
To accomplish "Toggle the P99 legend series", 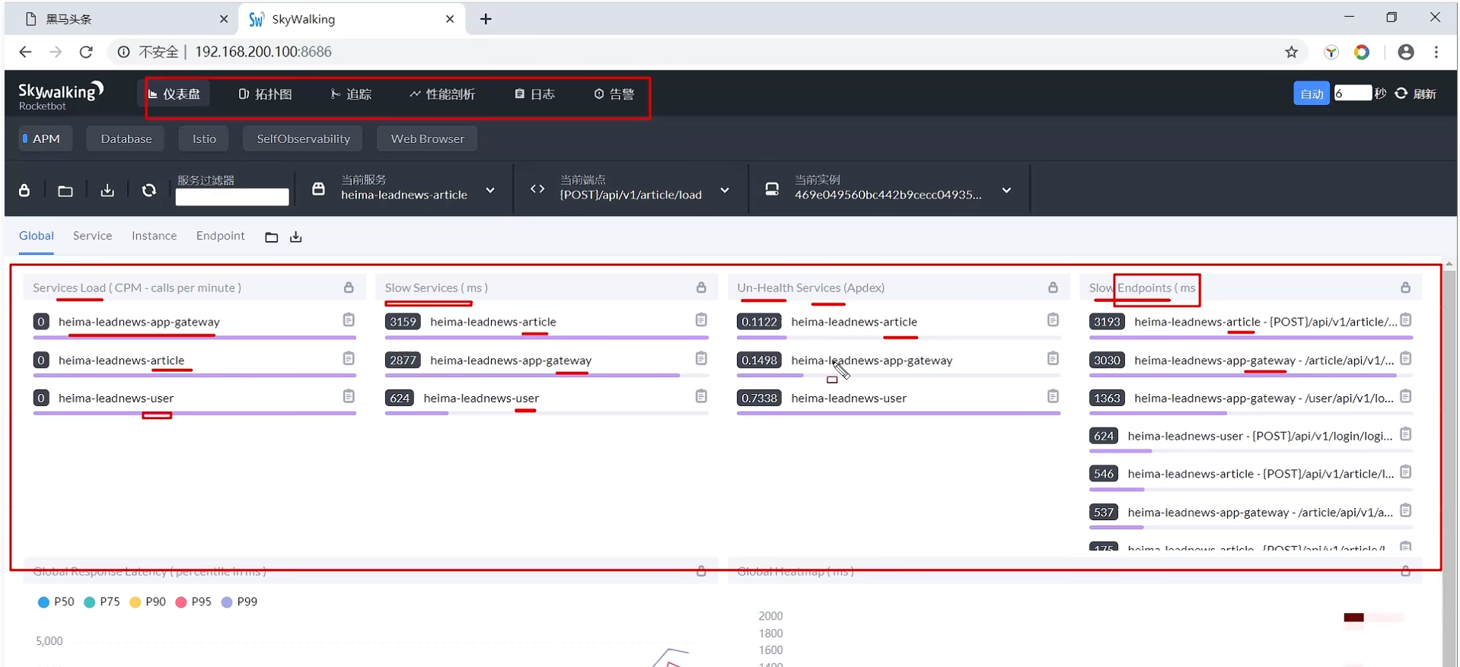I will tap(239, 602).
